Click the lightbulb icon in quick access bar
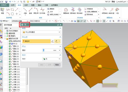 coord(28,2)
